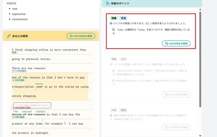Click the 'experience' bullet under POINTS

[x=19, y=14]
